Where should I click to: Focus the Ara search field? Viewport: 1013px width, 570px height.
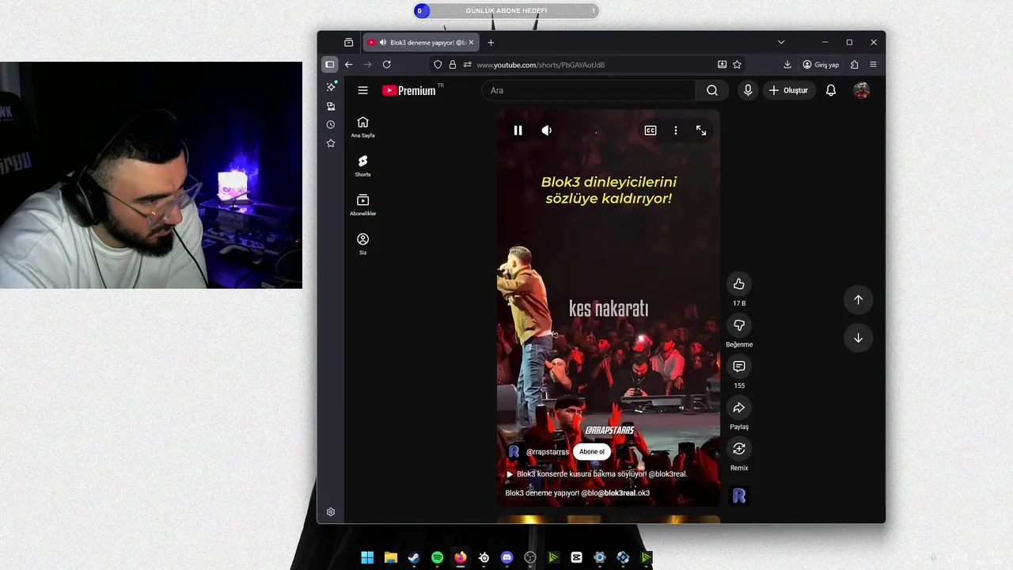click(x=588, y=90)
